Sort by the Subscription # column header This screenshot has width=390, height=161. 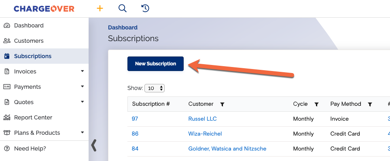(151, 104)
